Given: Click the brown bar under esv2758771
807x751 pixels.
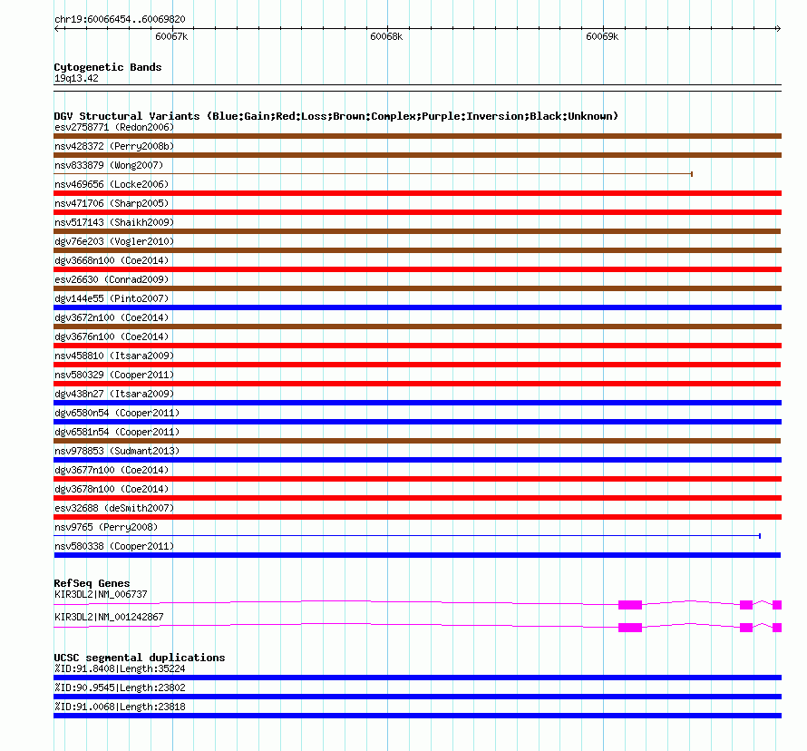Looking at the screenshot, I should pyautogui.click(x=417, y=136).
